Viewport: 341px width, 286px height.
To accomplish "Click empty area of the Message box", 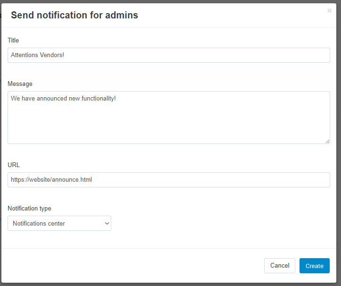I will pyautogui.click(x=169, y=124).
